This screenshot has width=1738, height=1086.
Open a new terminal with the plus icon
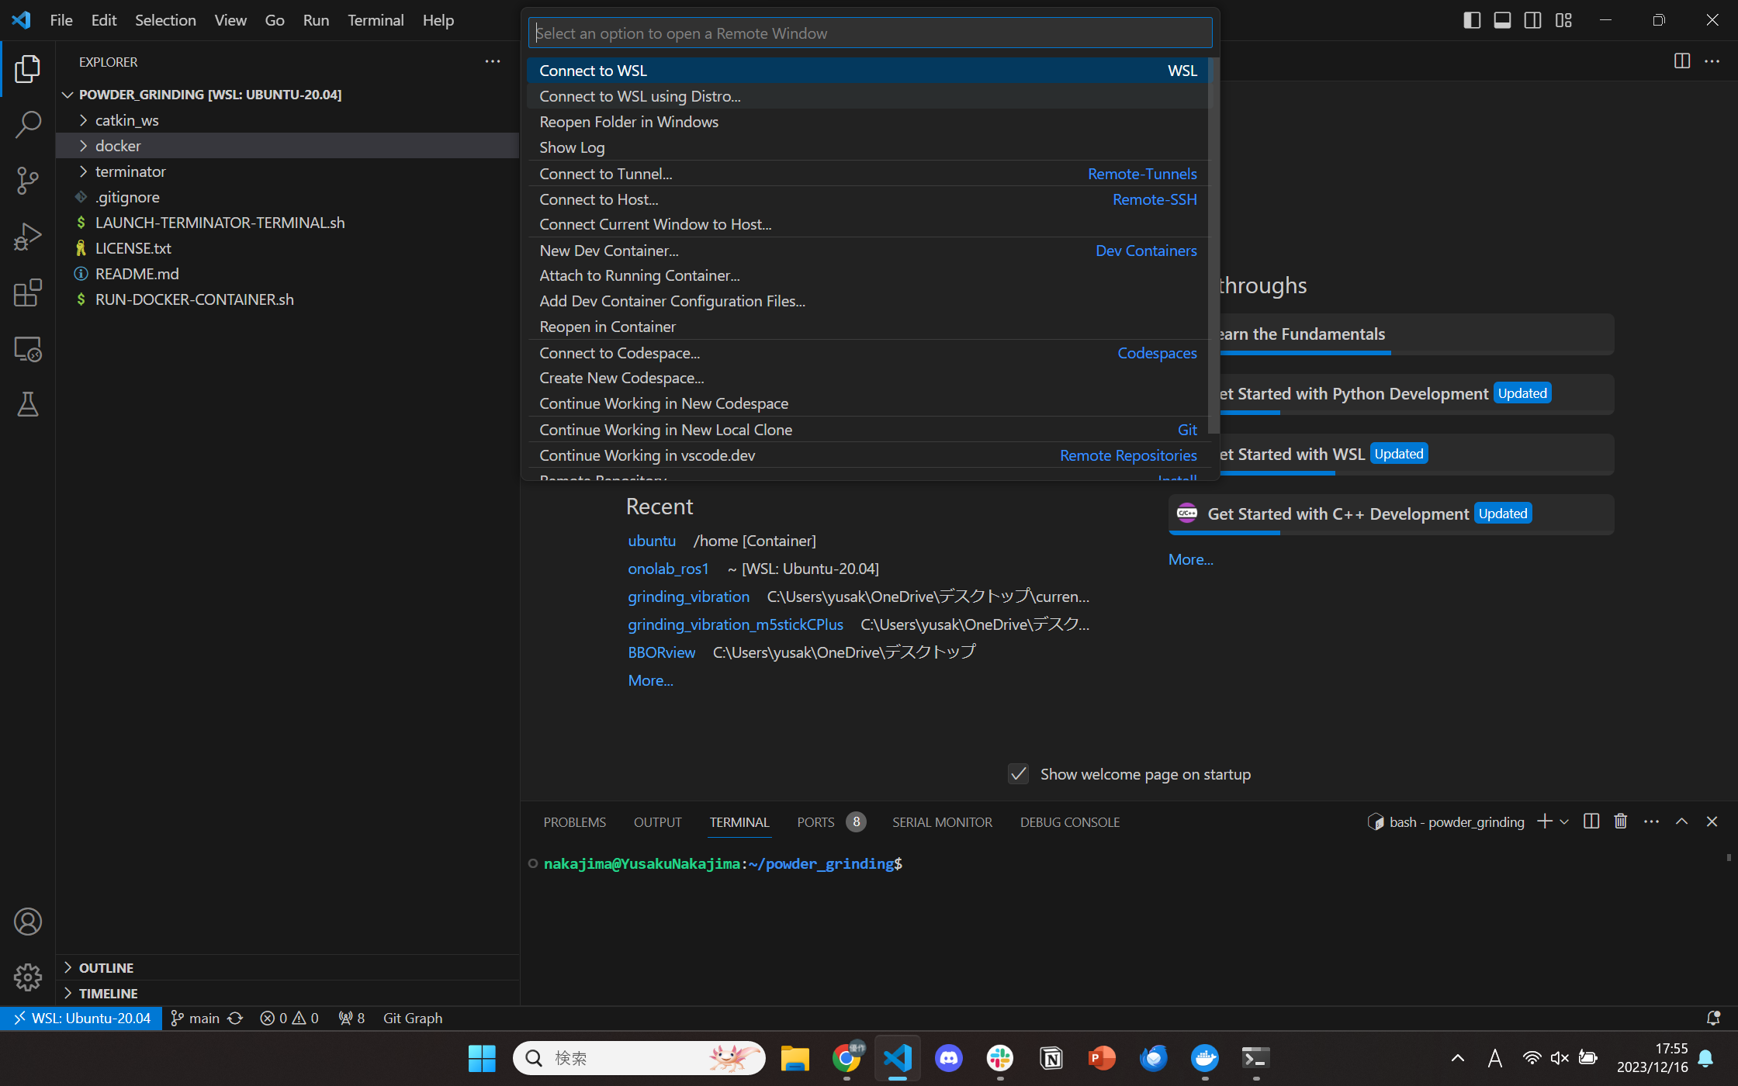(1544, 821)
